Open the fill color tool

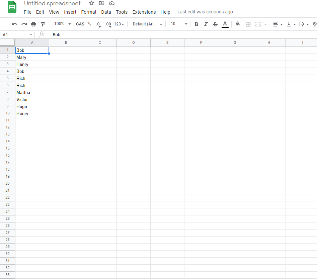238,24
